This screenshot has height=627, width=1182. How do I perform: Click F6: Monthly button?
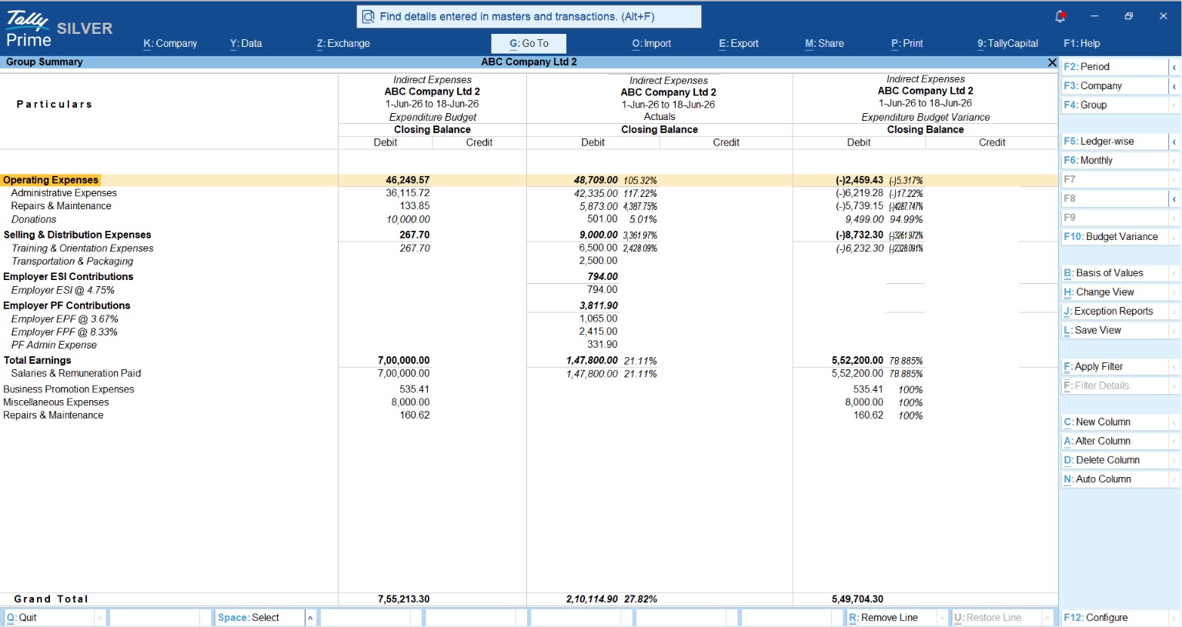tap(1114, 161)
